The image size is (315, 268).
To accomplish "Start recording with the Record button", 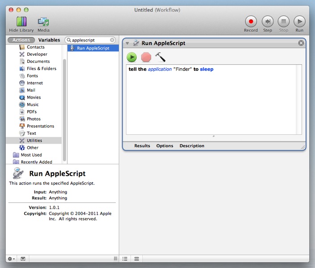I will coord(251,21).
